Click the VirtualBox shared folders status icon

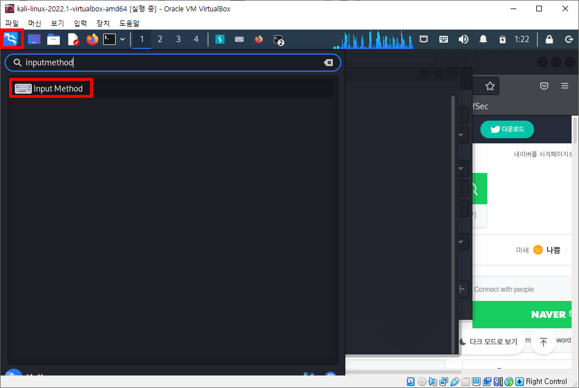click(x=465, y=382)
